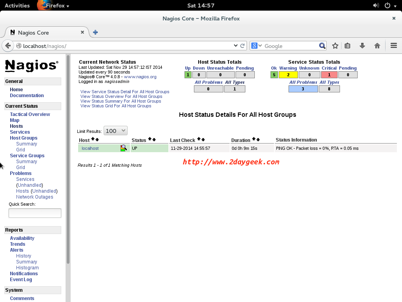This screenshot has height=302, width=402.
Task: Open the Notifications link
Action: point(24,274)
